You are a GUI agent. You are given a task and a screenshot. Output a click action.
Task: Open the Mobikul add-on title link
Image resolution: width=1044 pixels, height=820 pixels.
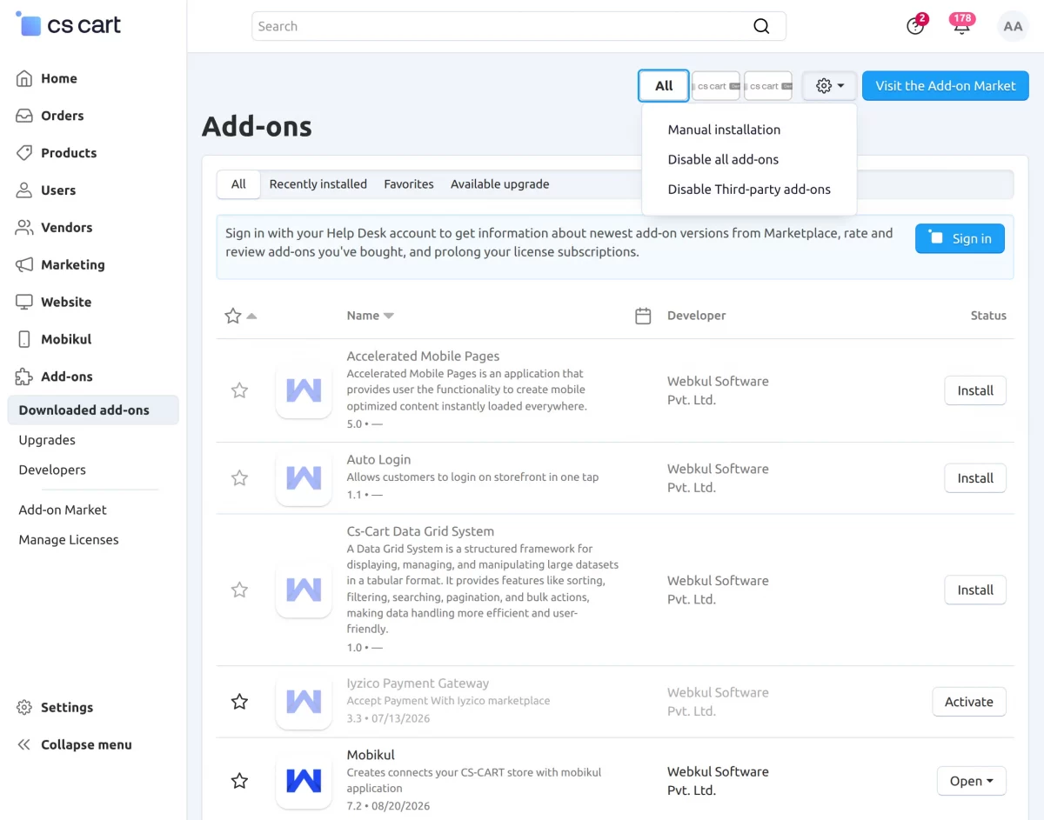[371, 755]
